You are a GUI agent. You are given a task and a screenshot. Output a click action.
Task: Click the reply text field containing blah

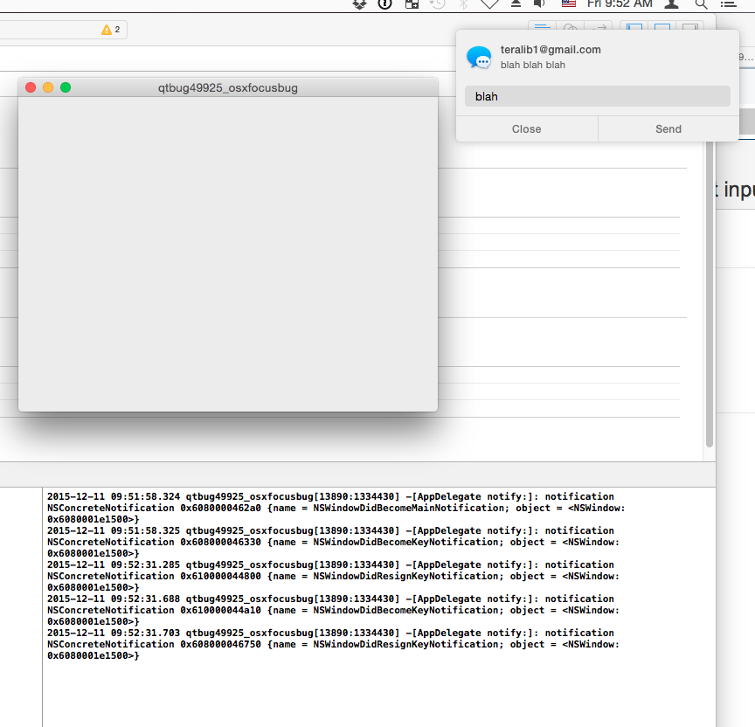click(597, 96)
